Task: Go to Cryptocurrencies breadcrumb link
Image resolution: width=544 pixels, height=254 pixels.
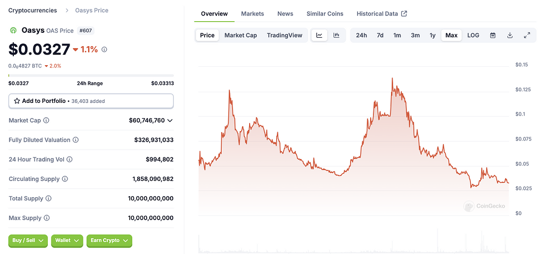Action: [x=33, y=11]
